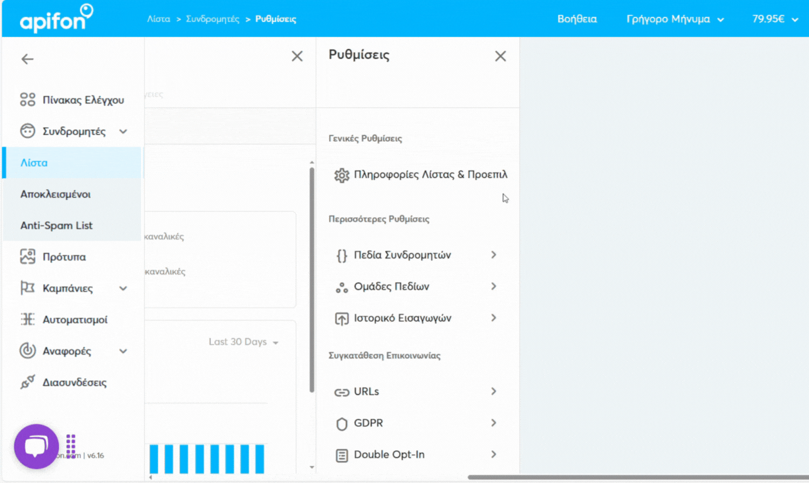This screenshot has width=809, height=483.
Task: Open the Καμπάνιες campaigns flag icon
Action: coord(27,288)
